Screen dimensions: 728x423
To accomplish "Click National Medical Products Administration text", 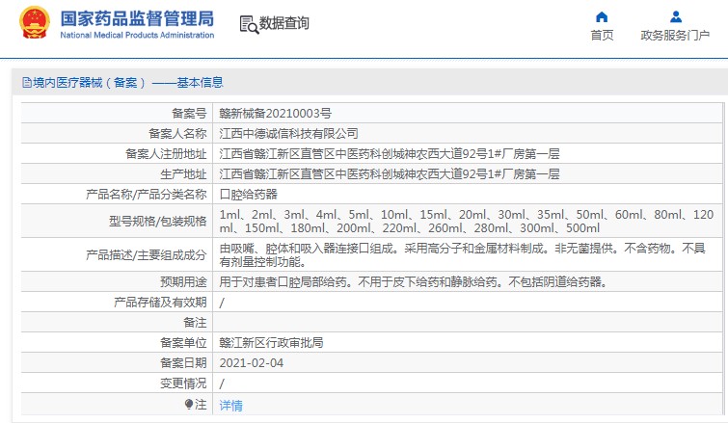I will coord(137,35).
